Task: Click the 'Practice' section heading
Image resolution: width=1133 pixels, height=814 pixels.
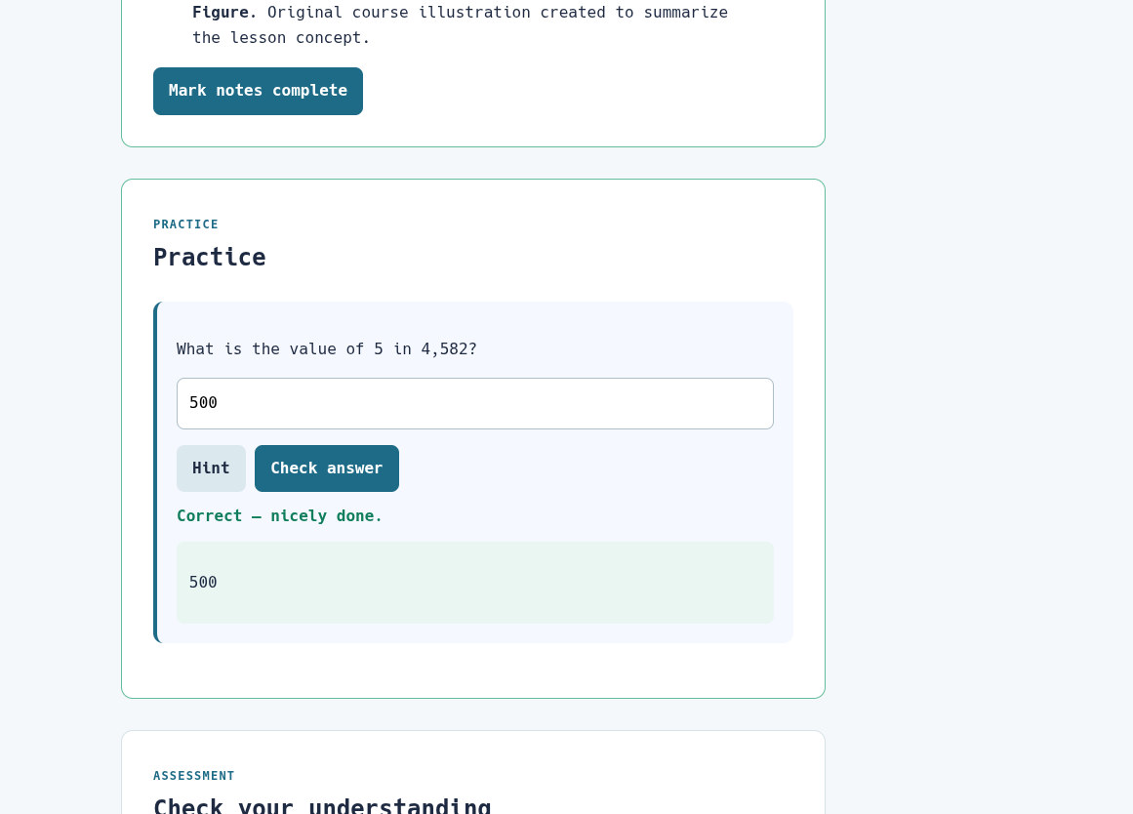Action: [x=210, y=258]
